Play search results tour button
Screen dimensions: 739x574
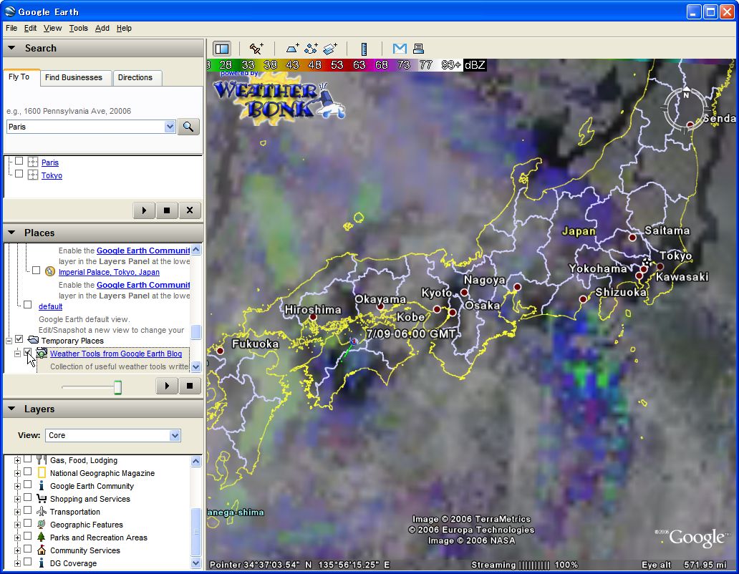tap(144, 210)
